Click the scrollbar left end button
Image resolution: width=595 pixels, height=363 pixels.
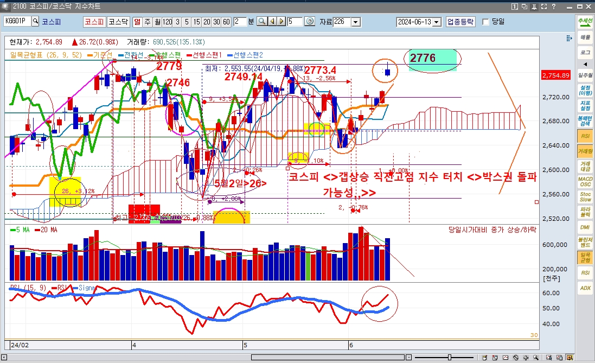click(4, 358)
